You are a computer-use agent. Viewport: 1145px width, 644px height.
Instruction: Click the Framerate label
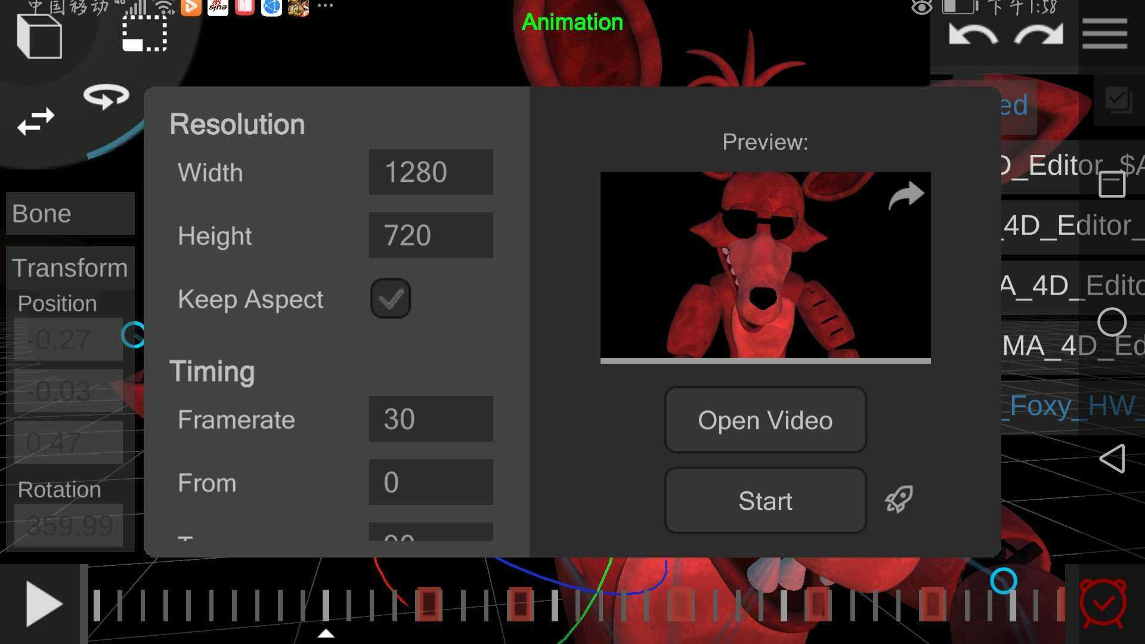pyautogui.click(x=236, y=420)
